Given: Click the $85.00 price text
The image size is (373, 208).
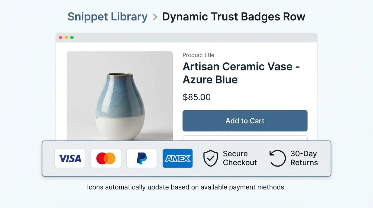Looking at the screenshot, I should (197, 97).
